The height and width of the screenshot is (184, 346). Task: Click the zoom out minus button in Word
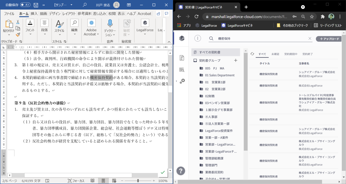pos(123,181)
